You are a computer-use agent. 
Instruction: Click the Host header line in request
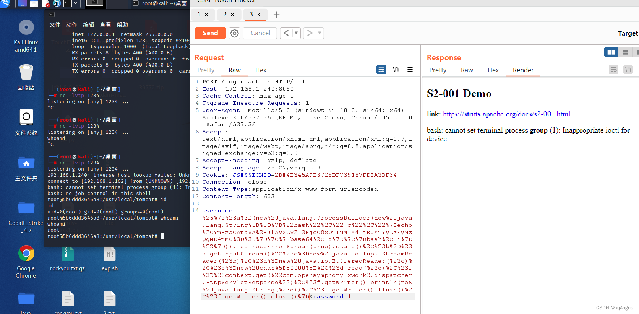pyautogui.click(x=248, y=89)
